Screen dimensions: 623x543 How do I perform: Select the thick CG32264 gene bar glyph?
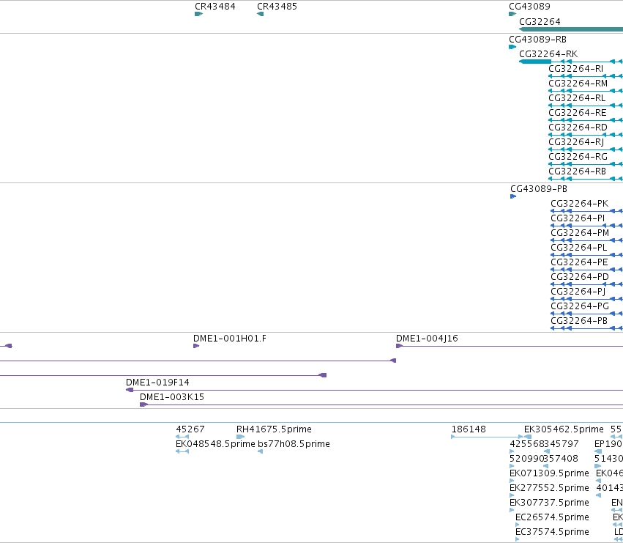point(571,29)
